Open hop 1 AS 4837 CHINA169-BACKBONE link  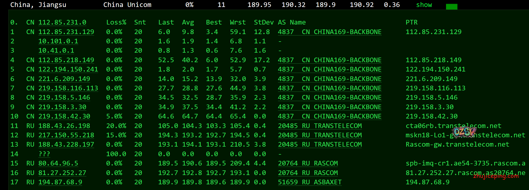330,32
